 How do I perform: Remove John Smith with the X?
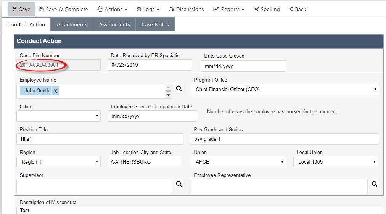tap(56, 91)
